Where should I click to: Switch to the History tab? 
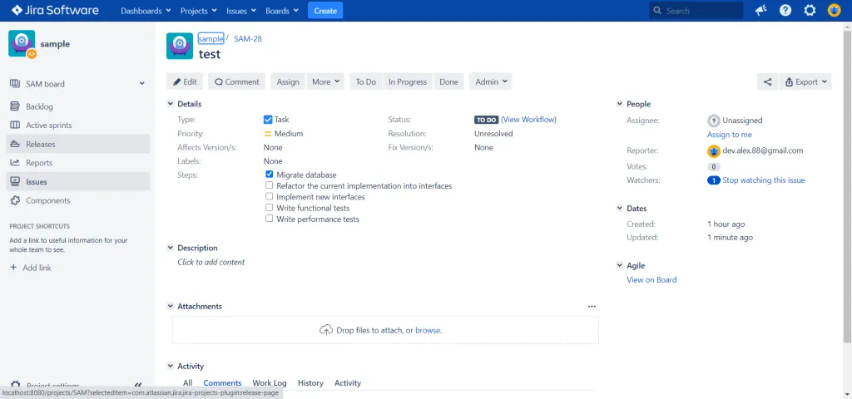310,382
